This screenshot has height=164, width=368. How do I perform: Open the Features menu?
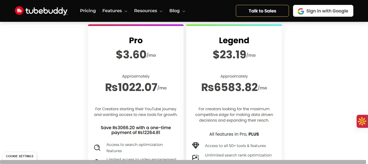point(112,11)
